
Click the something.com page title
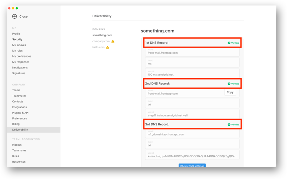(x=158, y=31)
